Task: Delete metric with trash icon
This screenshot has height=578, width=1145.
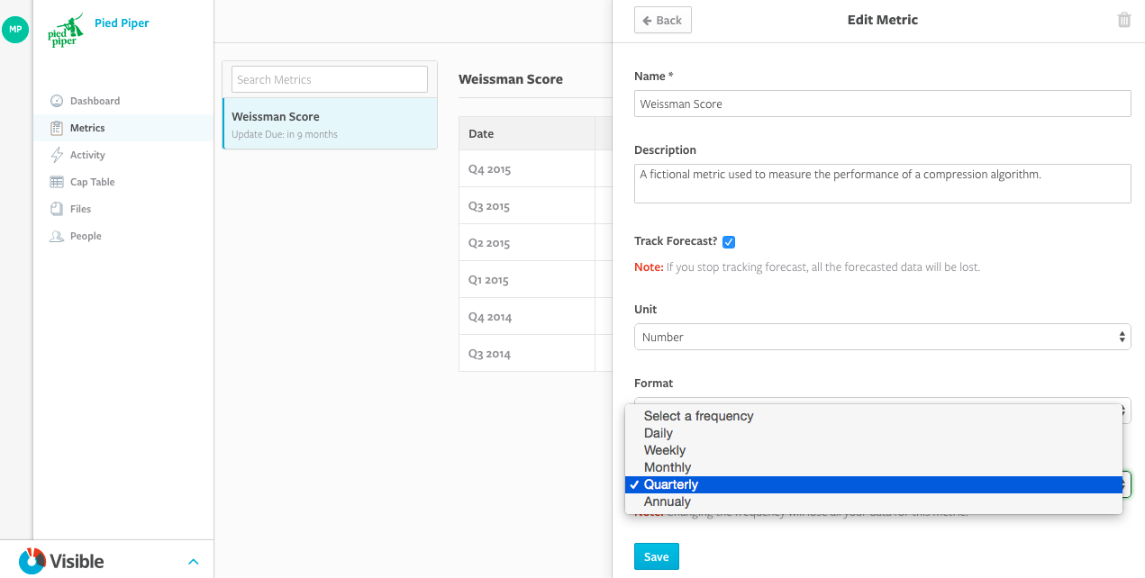Action: [1124, 20]
